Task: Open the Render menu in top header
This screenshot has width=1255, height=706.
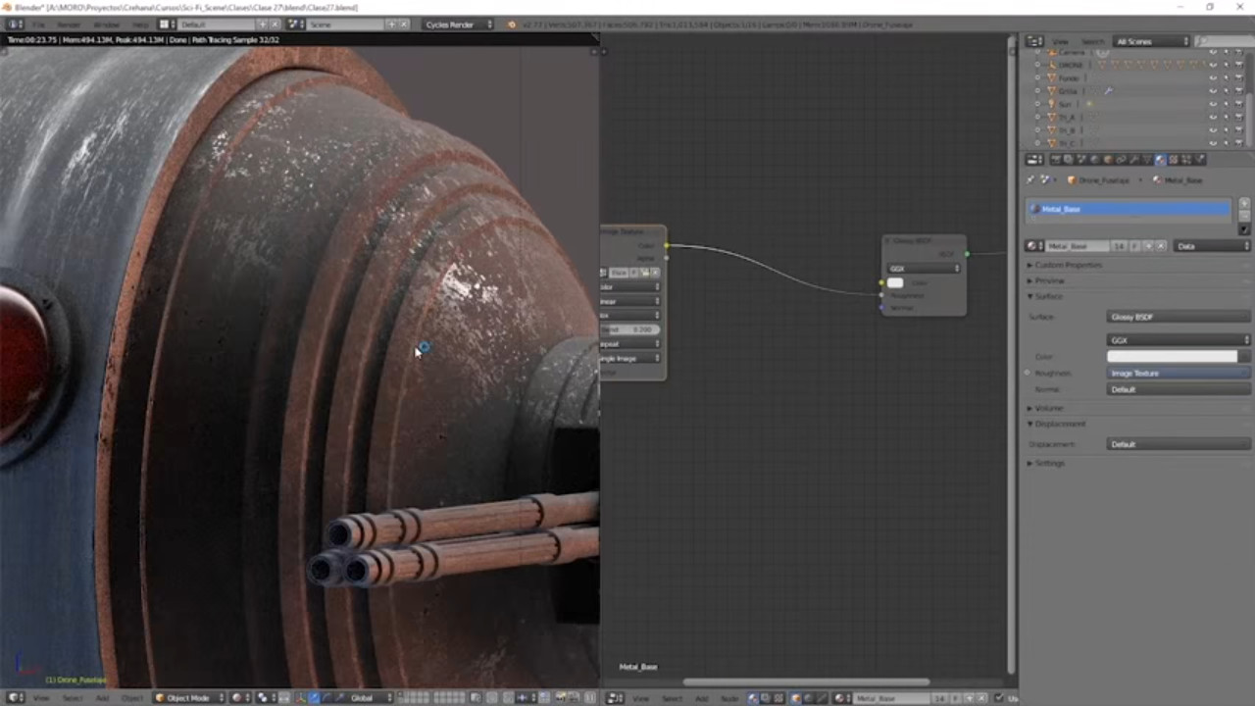Action: 69,24
